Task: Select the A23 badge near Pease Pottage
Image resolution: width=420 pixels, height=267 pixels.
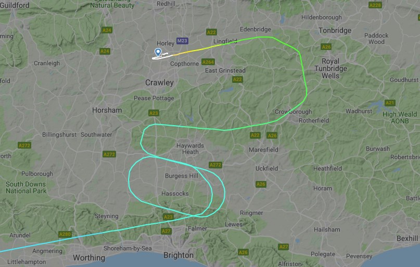Action: 154,113
